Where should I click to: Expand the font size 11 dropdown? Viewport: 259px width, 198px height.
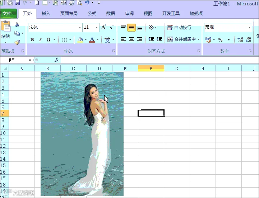[97, 27]
